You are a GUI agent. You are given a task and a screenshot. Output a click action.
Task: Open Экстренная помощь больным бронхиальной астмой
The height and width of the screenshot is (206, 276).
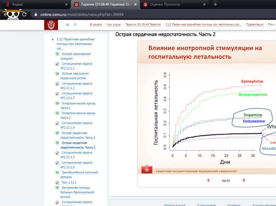77,192
